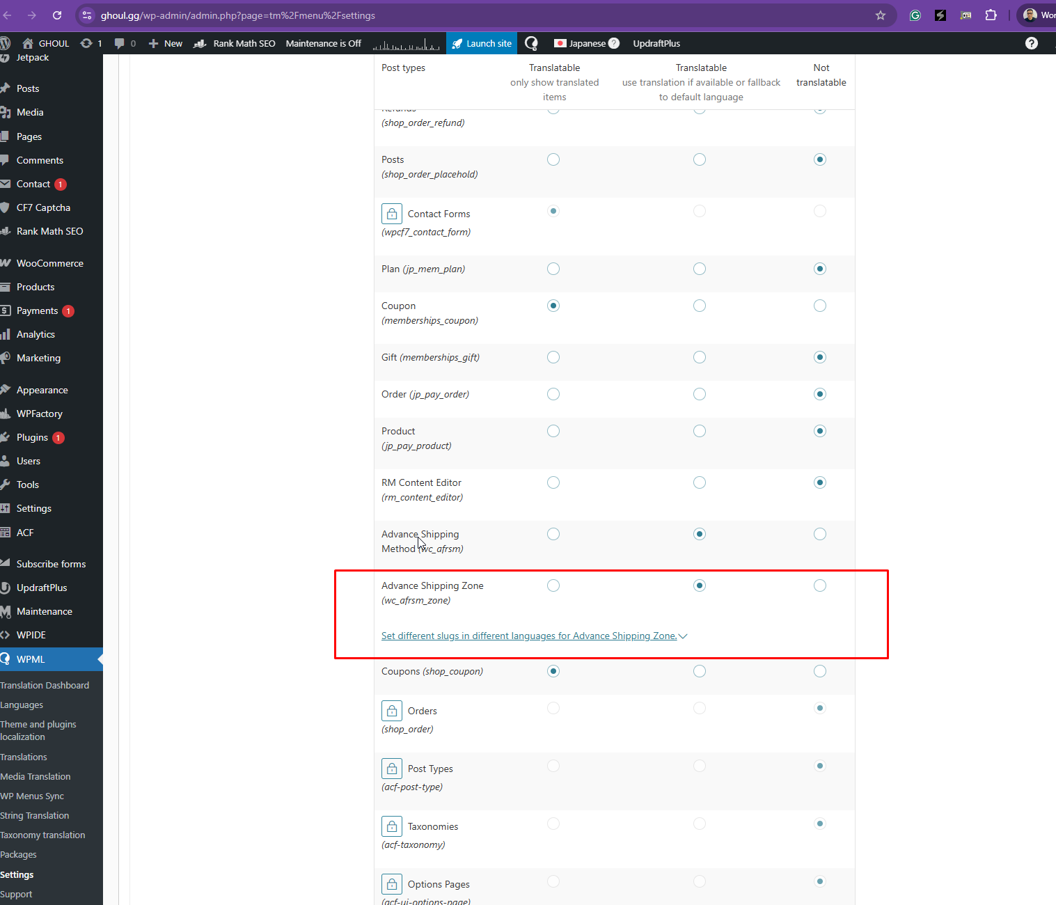Open the Japanese language switcher
The height and width of the screenshot is (905, 1056).
point(586,43)
